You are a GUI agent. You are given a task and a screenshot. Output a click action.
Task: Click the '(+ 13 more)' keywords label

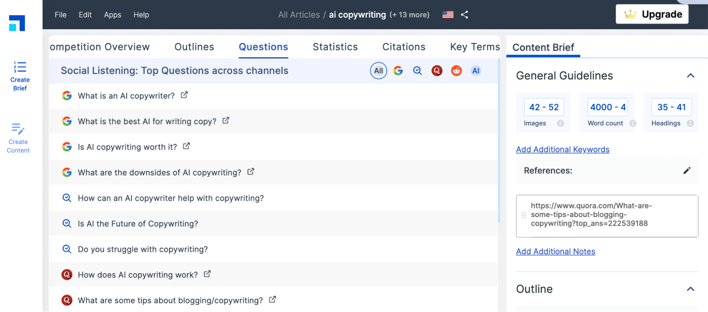pyautogui.click(x=409, y=15)
